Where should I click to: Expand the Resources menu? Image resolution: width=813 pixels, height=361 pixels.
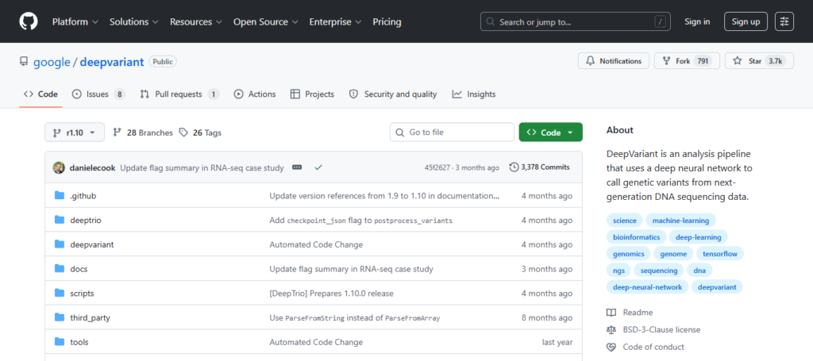(x=196, y=21)
